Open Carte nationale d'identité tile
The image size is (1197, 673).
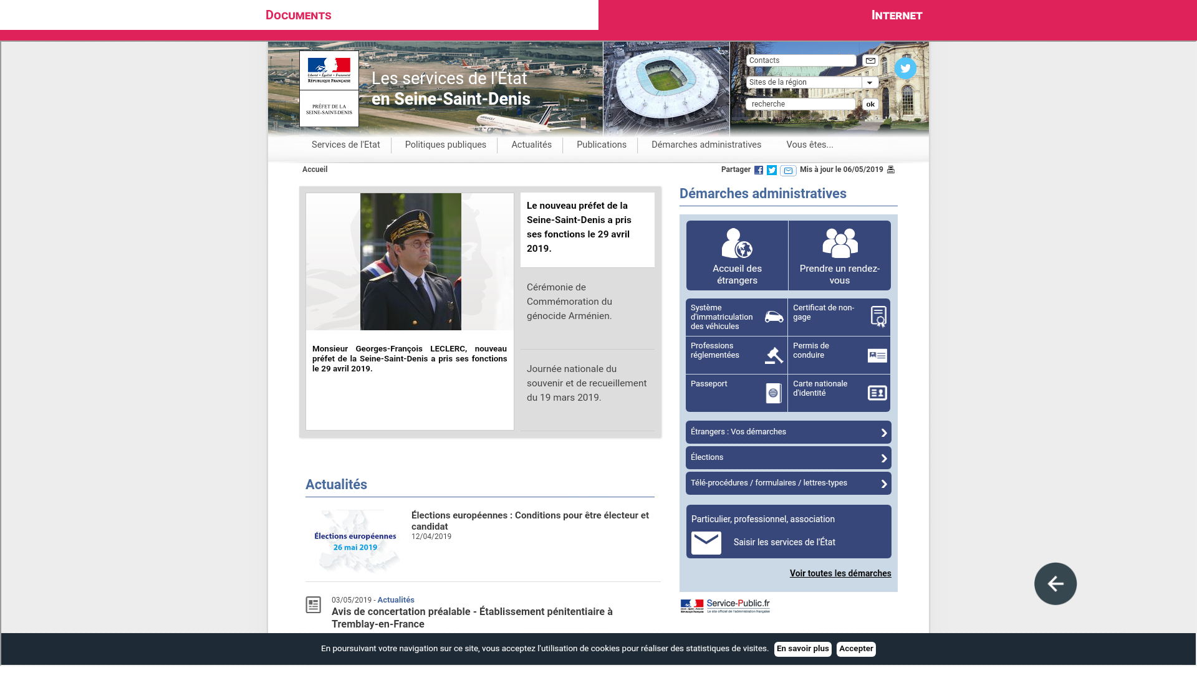pyautogui.click(x=839, y=393)
